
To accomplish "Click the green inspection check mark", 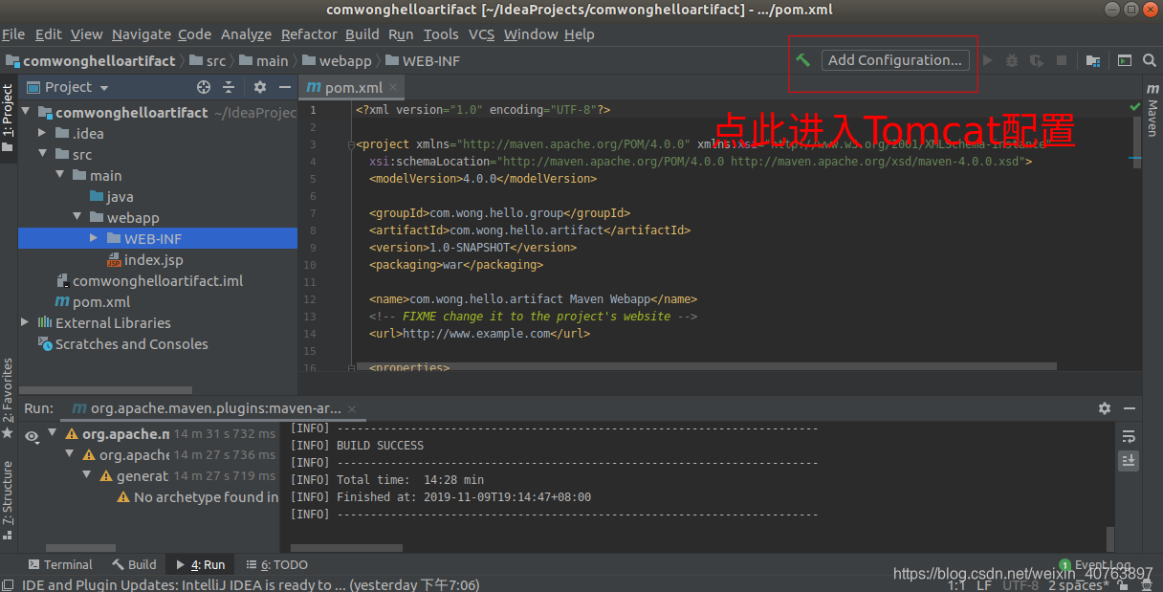I will [1136, 106].
